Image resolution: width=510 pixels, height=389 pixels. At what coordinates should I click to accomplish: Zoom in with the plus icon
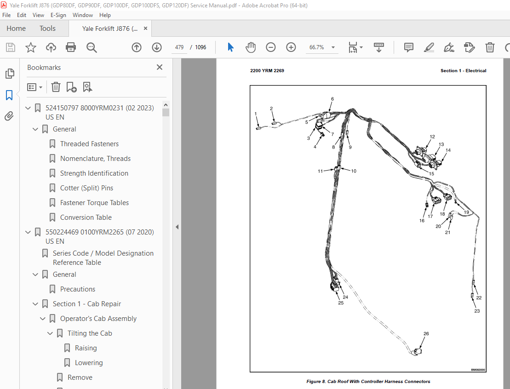click(x=291, y=47)
